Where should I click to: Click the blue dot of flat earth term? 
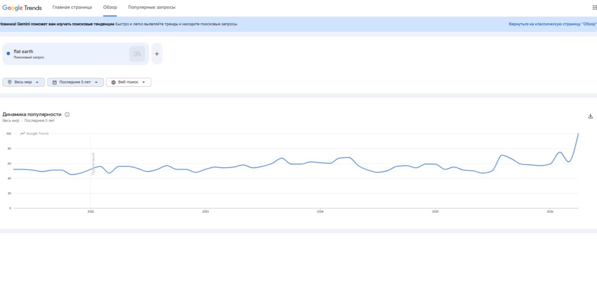click(x=9, y=54)
